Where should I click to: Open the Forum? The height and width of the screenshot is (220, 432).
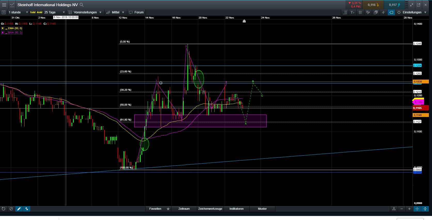point(136,12)
